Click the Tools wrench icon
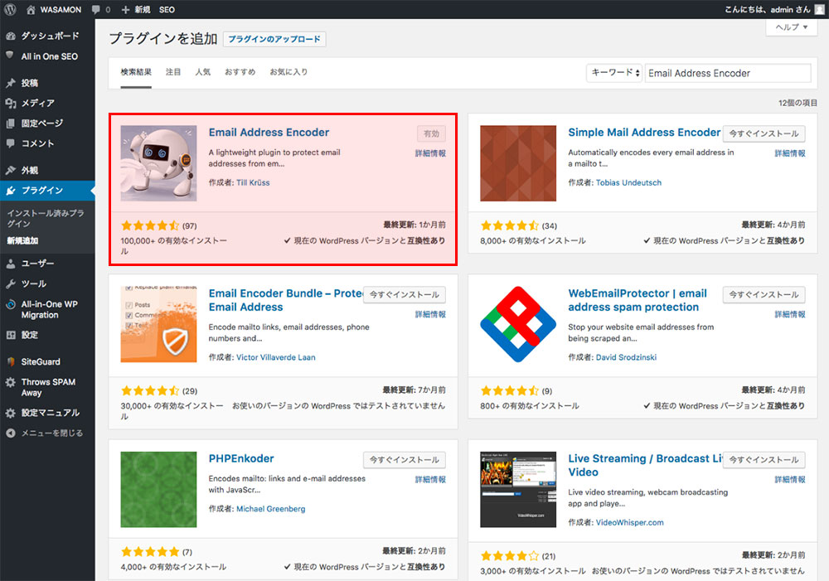The image size is (829, 581). tap(11, 284)
